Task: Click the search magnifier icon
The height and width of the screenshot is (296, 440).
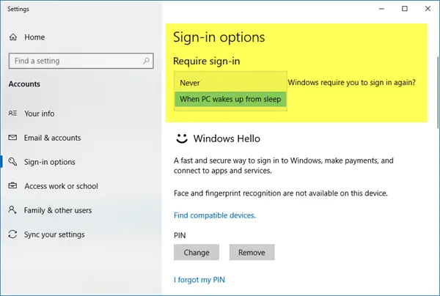Action: (x=146, y=61)
